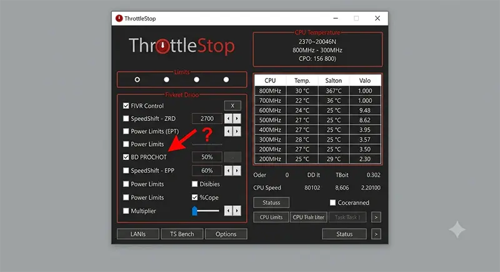Select the 300MHz row cell
Viewport: 500px width, 272px height.
point(270,139)
